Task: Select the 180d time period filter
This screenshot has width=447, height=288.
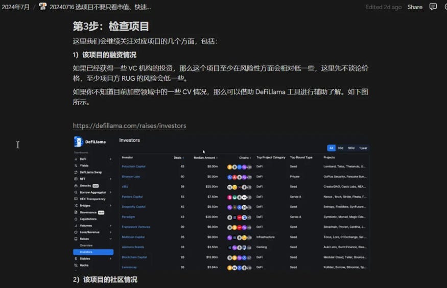Action: tap(351, 148)
